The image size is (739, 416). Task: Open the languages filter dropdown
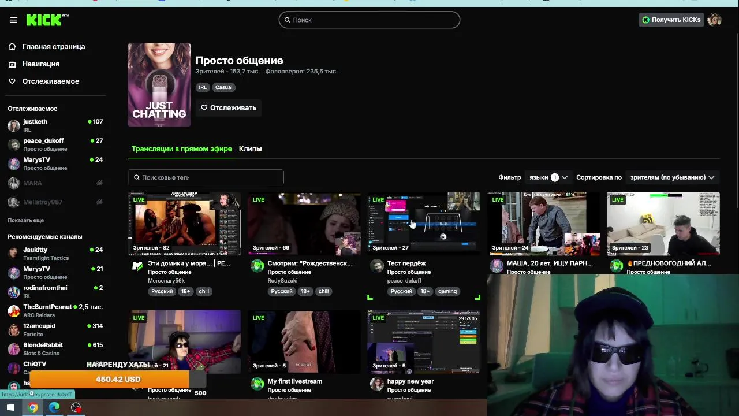548,177
